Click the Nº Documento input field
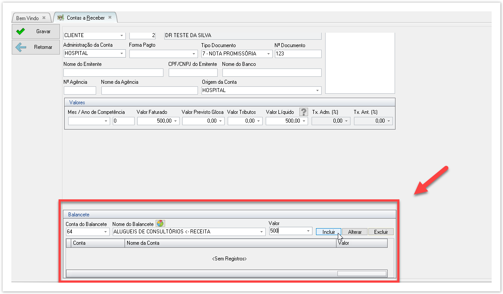Screen dimensions: 503x294 pos(298,54)
